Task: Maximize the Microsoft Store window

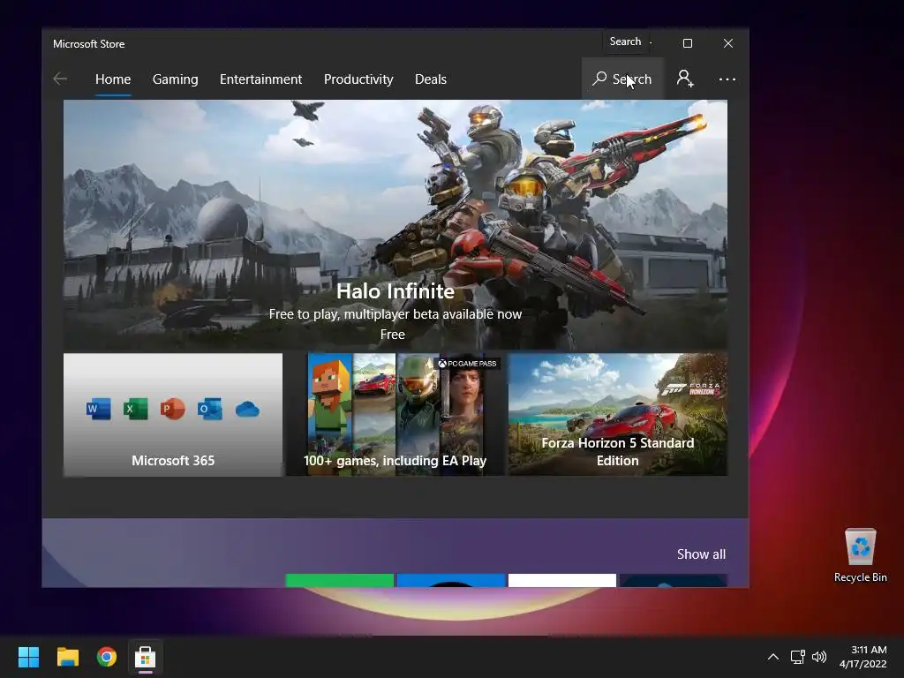Action: [687, 43]
